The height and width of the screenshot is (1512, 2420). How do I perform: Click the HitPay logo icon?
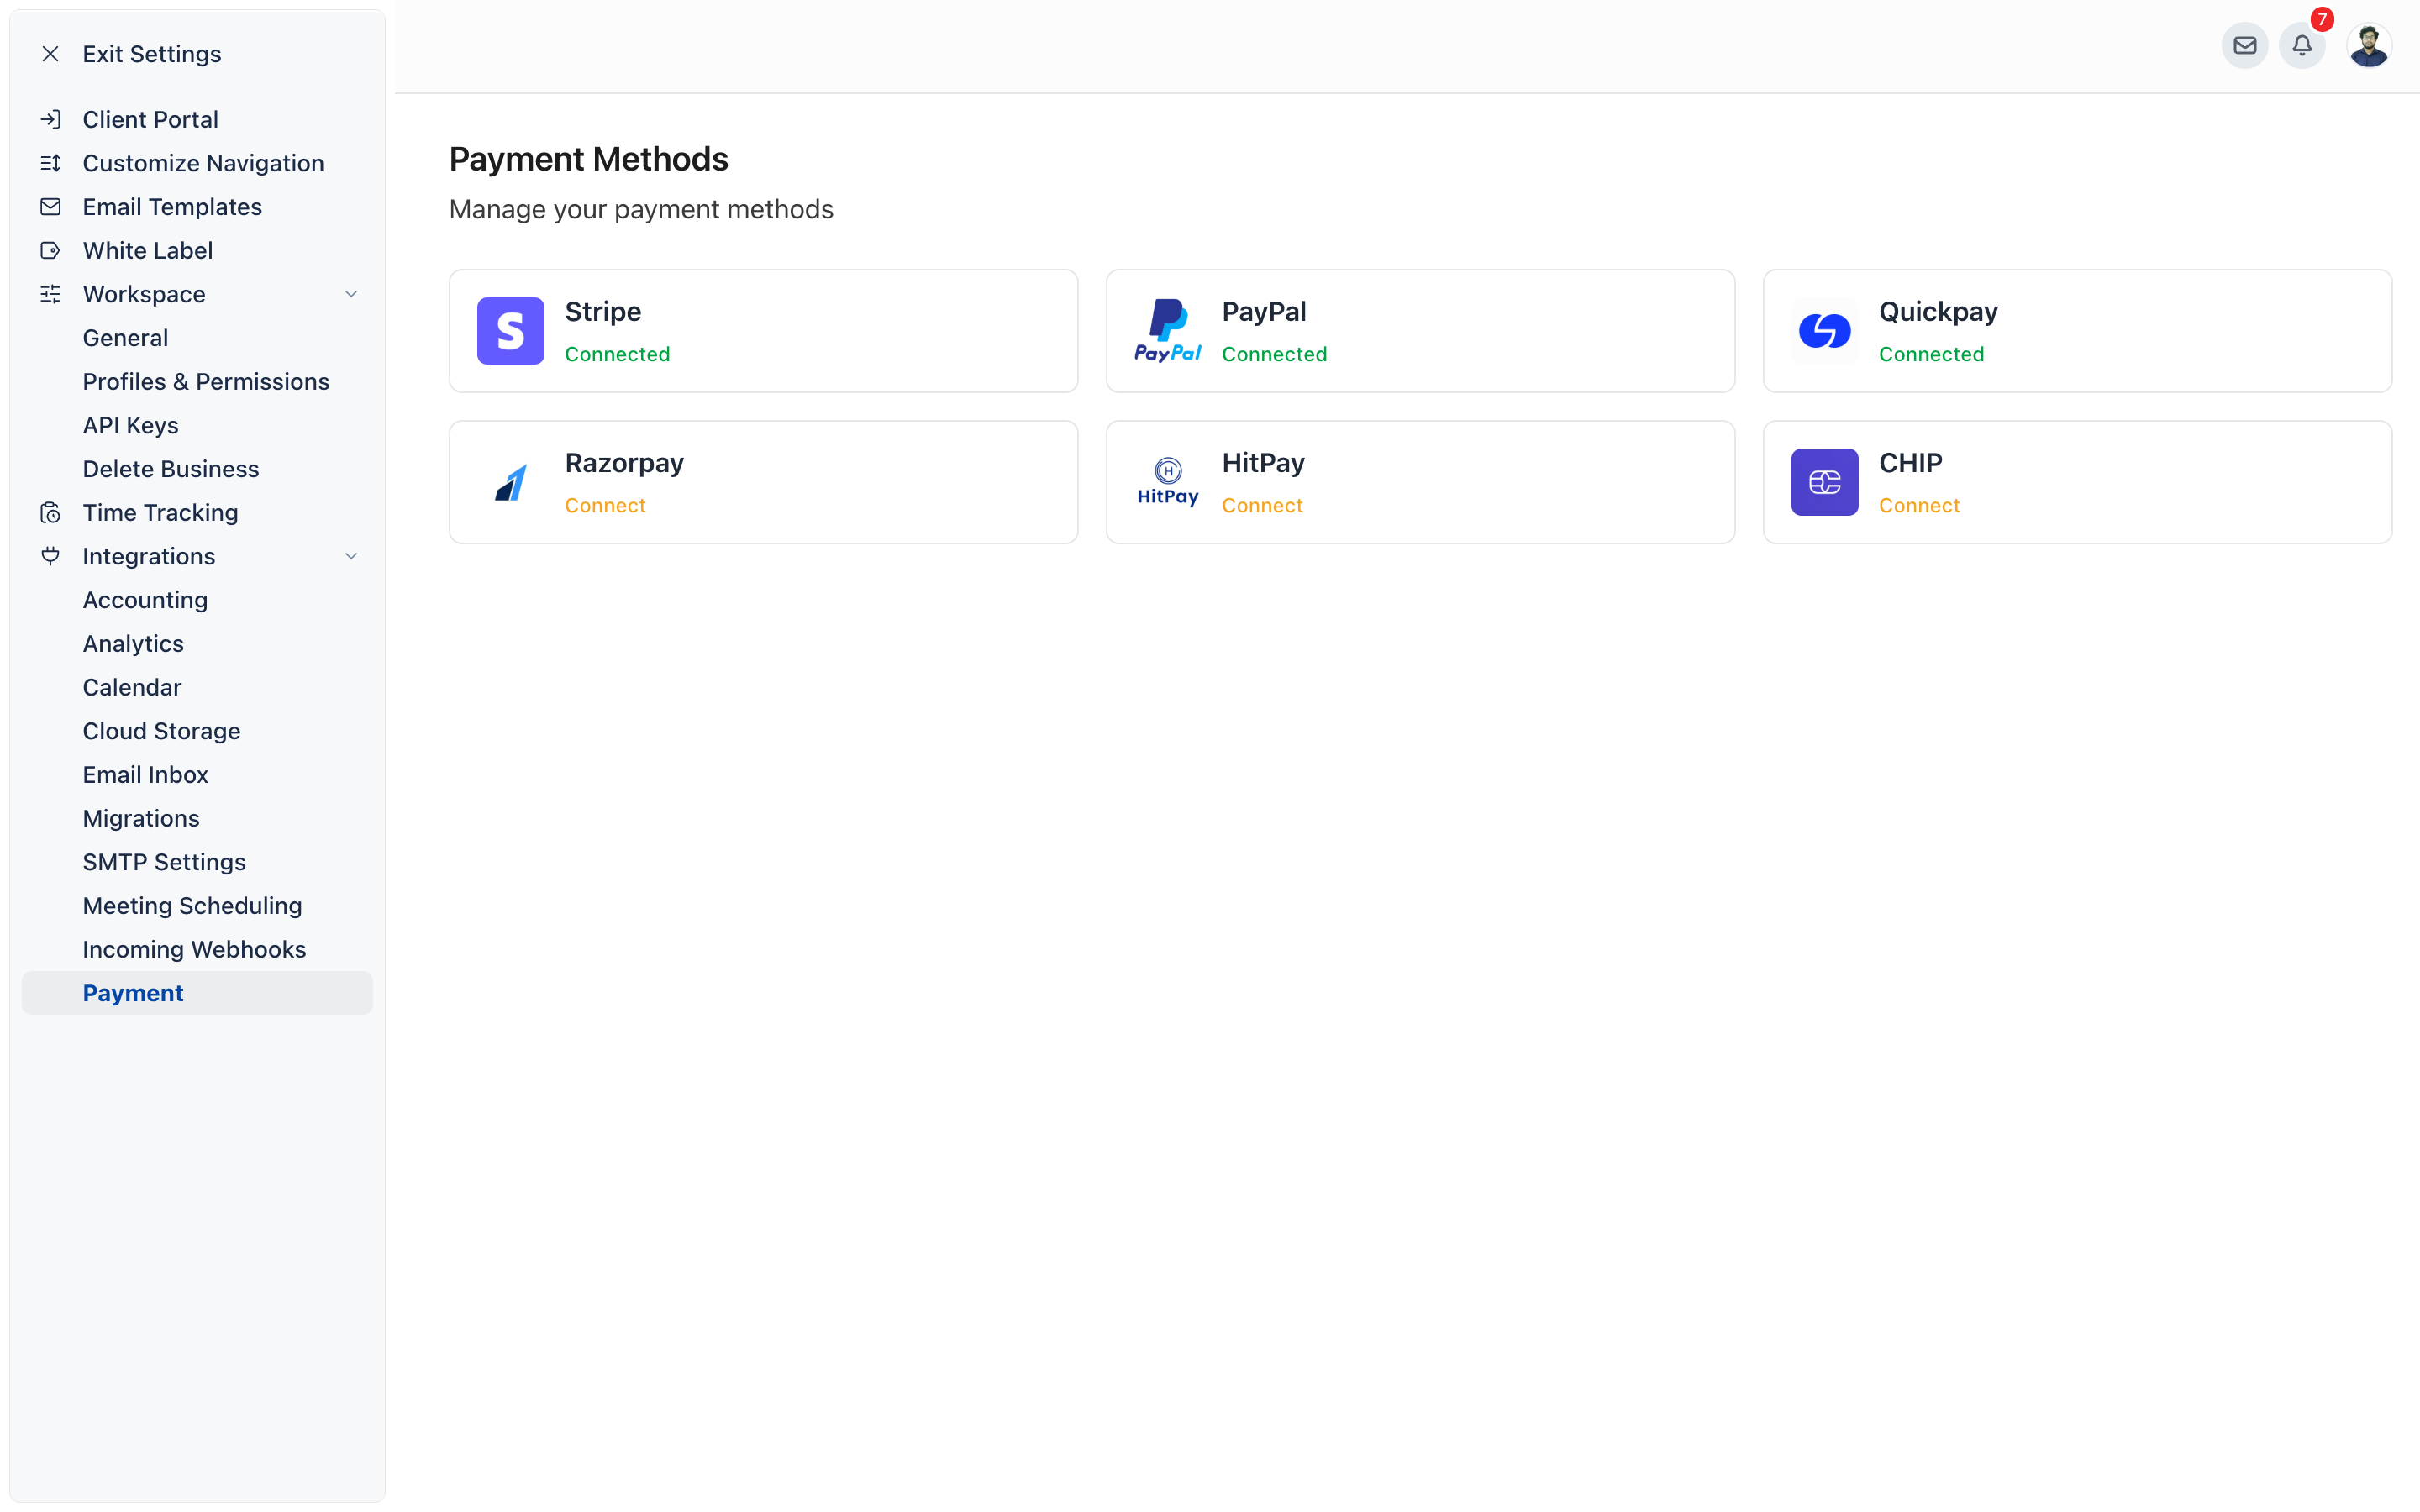pyautogui.click(x=1167, y=482)
